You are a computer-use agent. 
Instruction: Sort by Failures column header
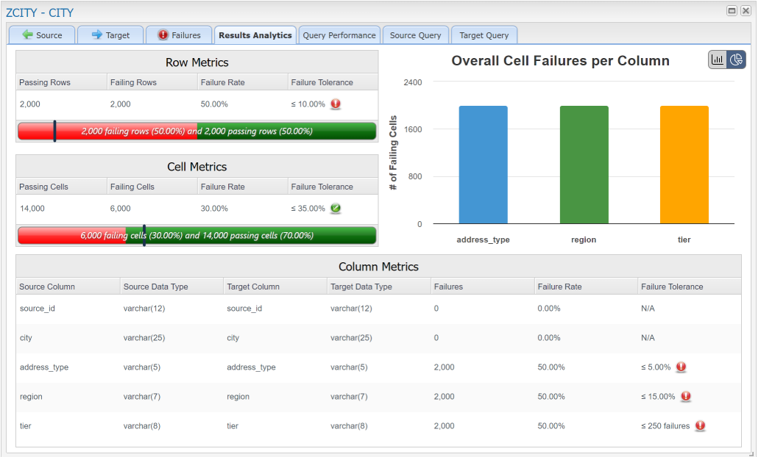coord(449,287)
